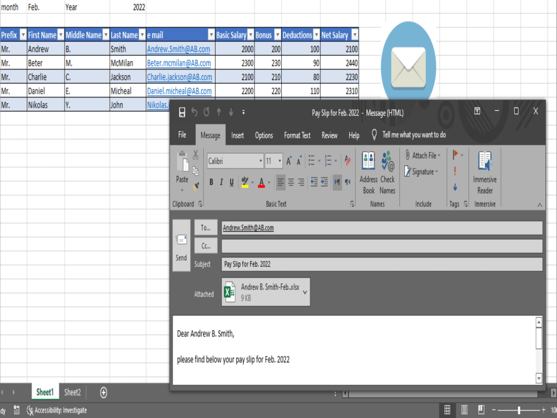Click into the Subject field
Image resolution: width=557 pixels, height=418 pixels.
point(382,264)
